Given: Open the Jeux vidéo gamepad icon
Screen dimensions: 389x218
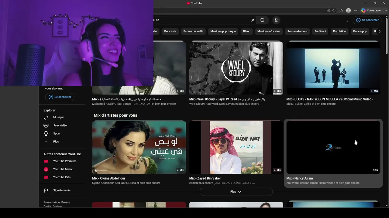Looking at the screenshot, I should point(46,125).
